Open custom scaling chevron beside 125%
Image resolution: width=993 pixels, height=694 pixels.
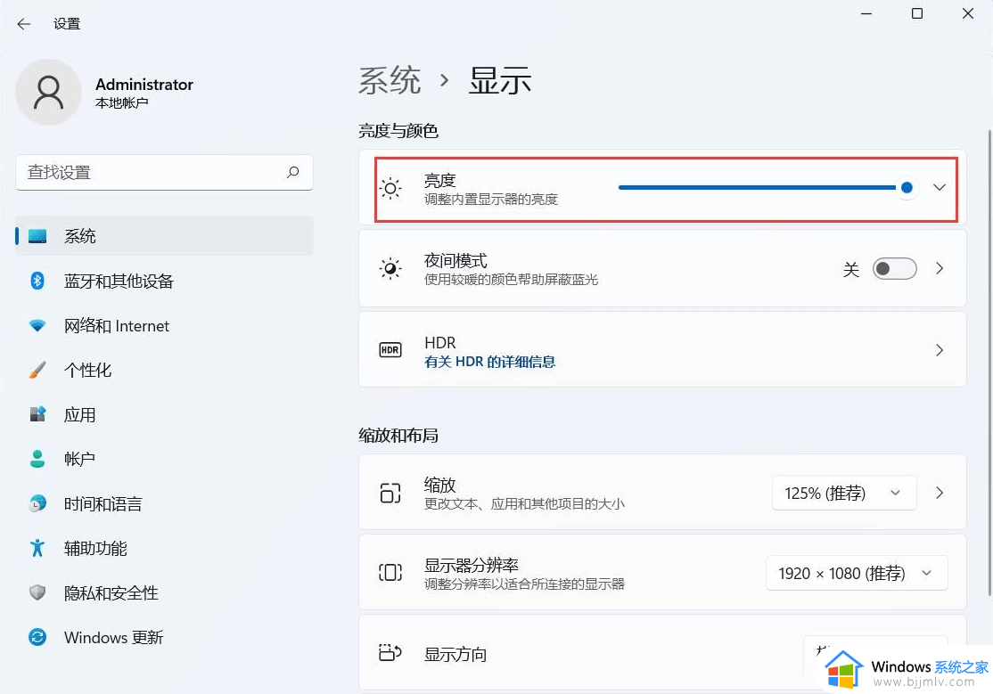click(940, 493)
